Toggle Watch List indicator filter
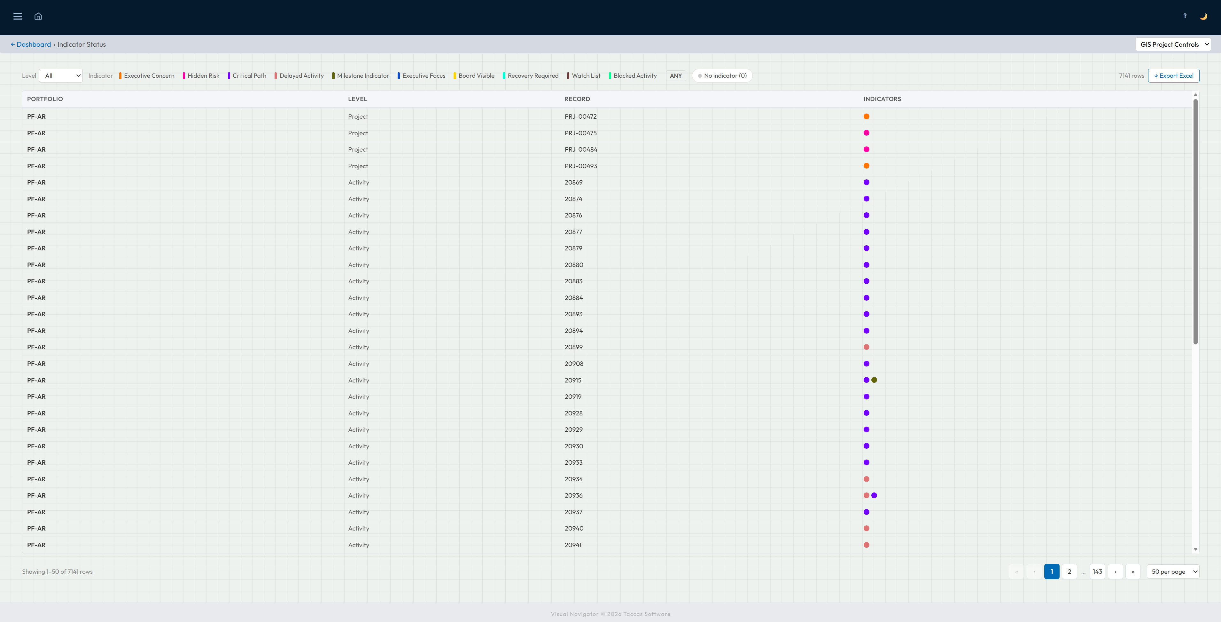 [583, 76]
